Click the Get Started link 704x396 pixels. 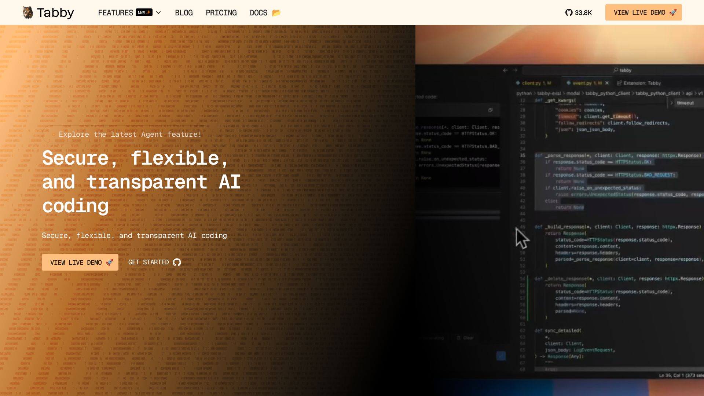[154, 262]
